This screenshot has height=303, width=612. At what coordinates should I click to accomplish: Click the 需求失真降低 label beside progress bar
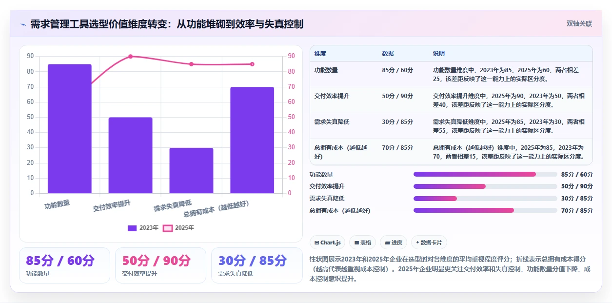327,199
